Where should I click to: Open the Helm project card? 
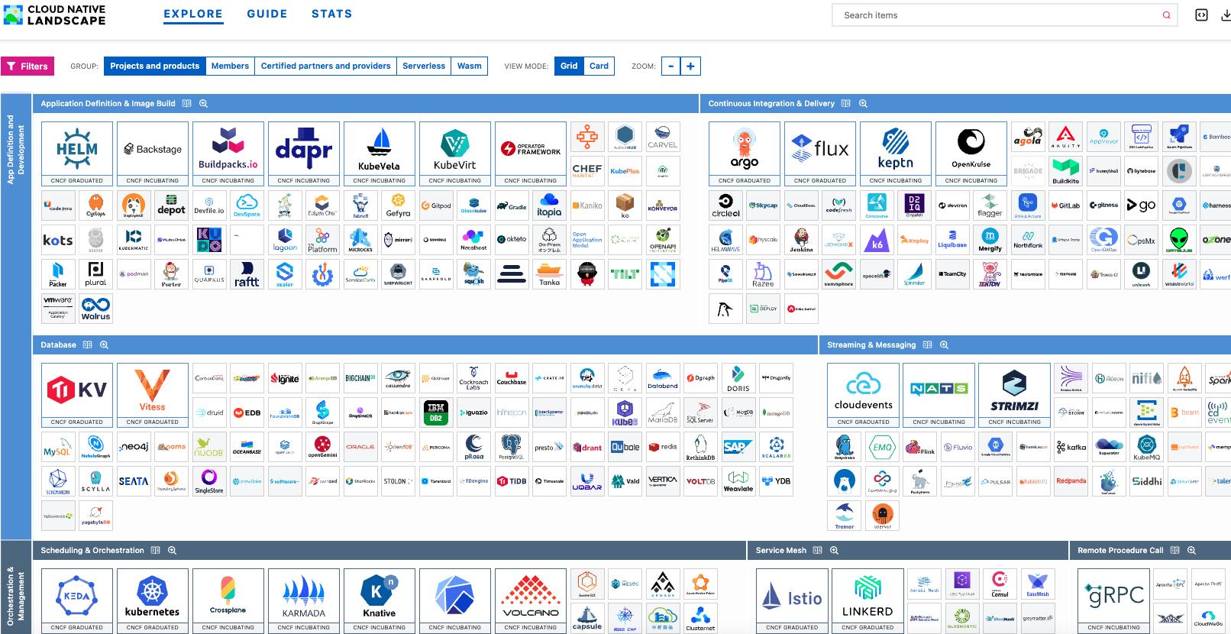(76, 154)
